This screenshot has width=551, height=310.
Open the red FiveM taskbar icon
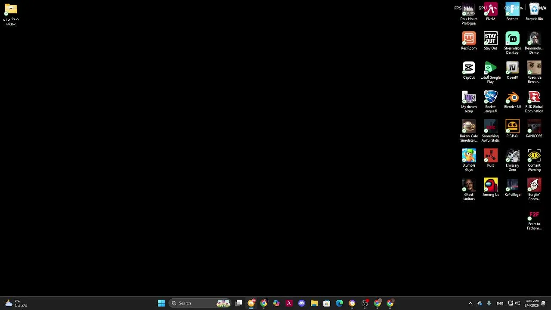point(289,303)
